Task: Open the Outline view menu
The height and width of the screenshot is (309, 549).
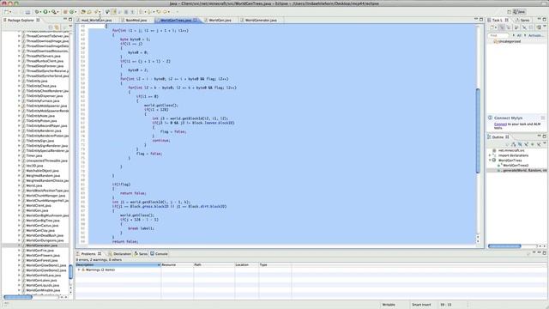Action: click(x=545, y=142)
